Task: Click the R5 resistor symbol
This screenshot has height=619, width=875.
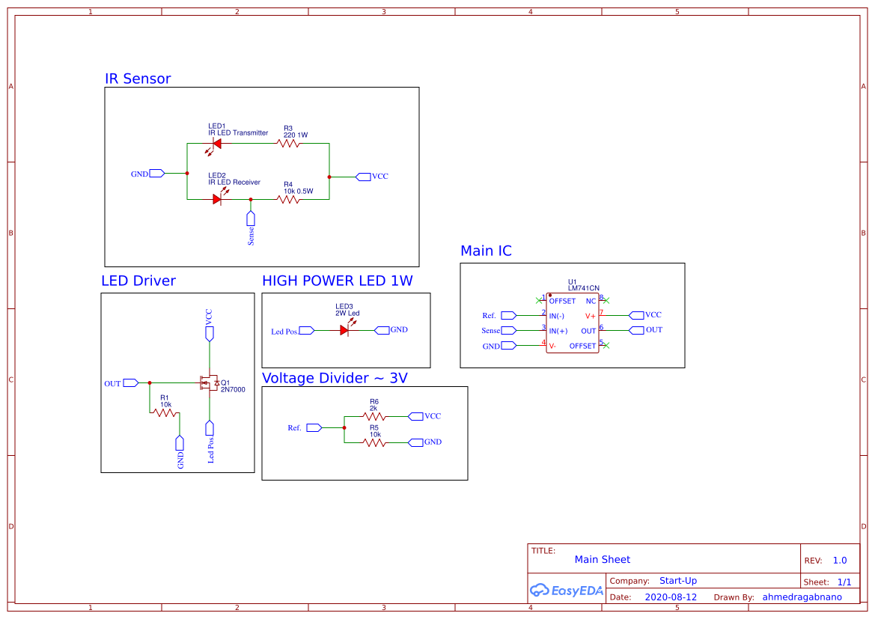Action: click(374, 442)
